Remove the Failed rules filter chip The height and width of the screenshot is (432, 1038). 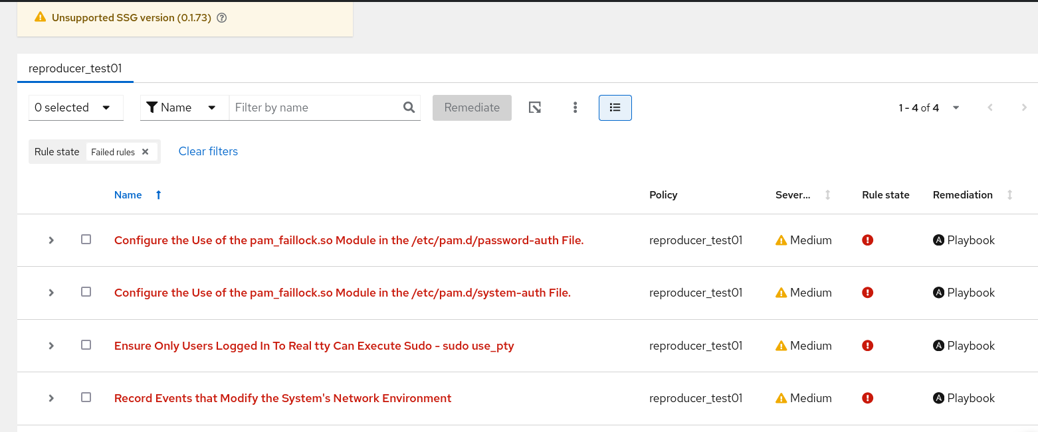click(146, 152)
